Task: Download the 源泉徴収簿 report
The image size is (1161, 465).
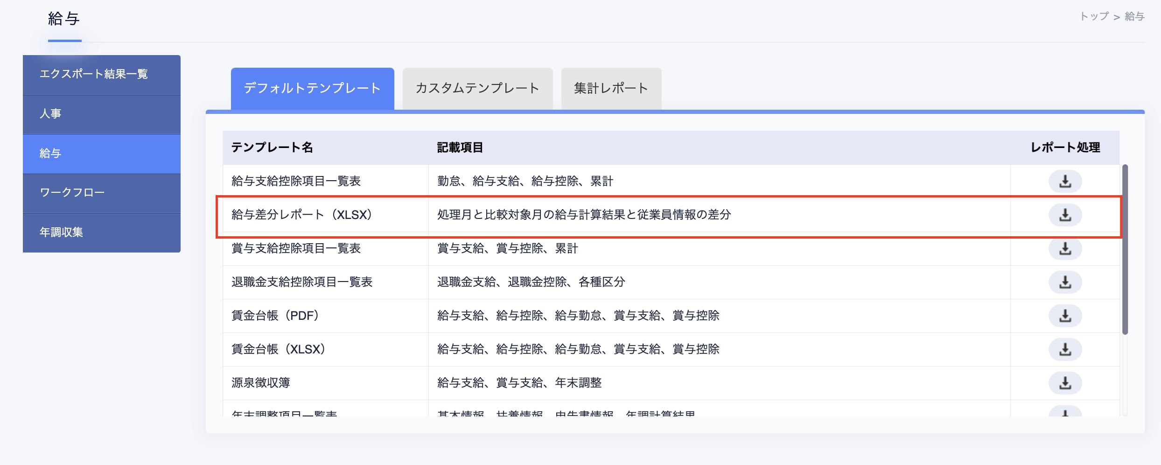Action: click(x=1065, y=383)
